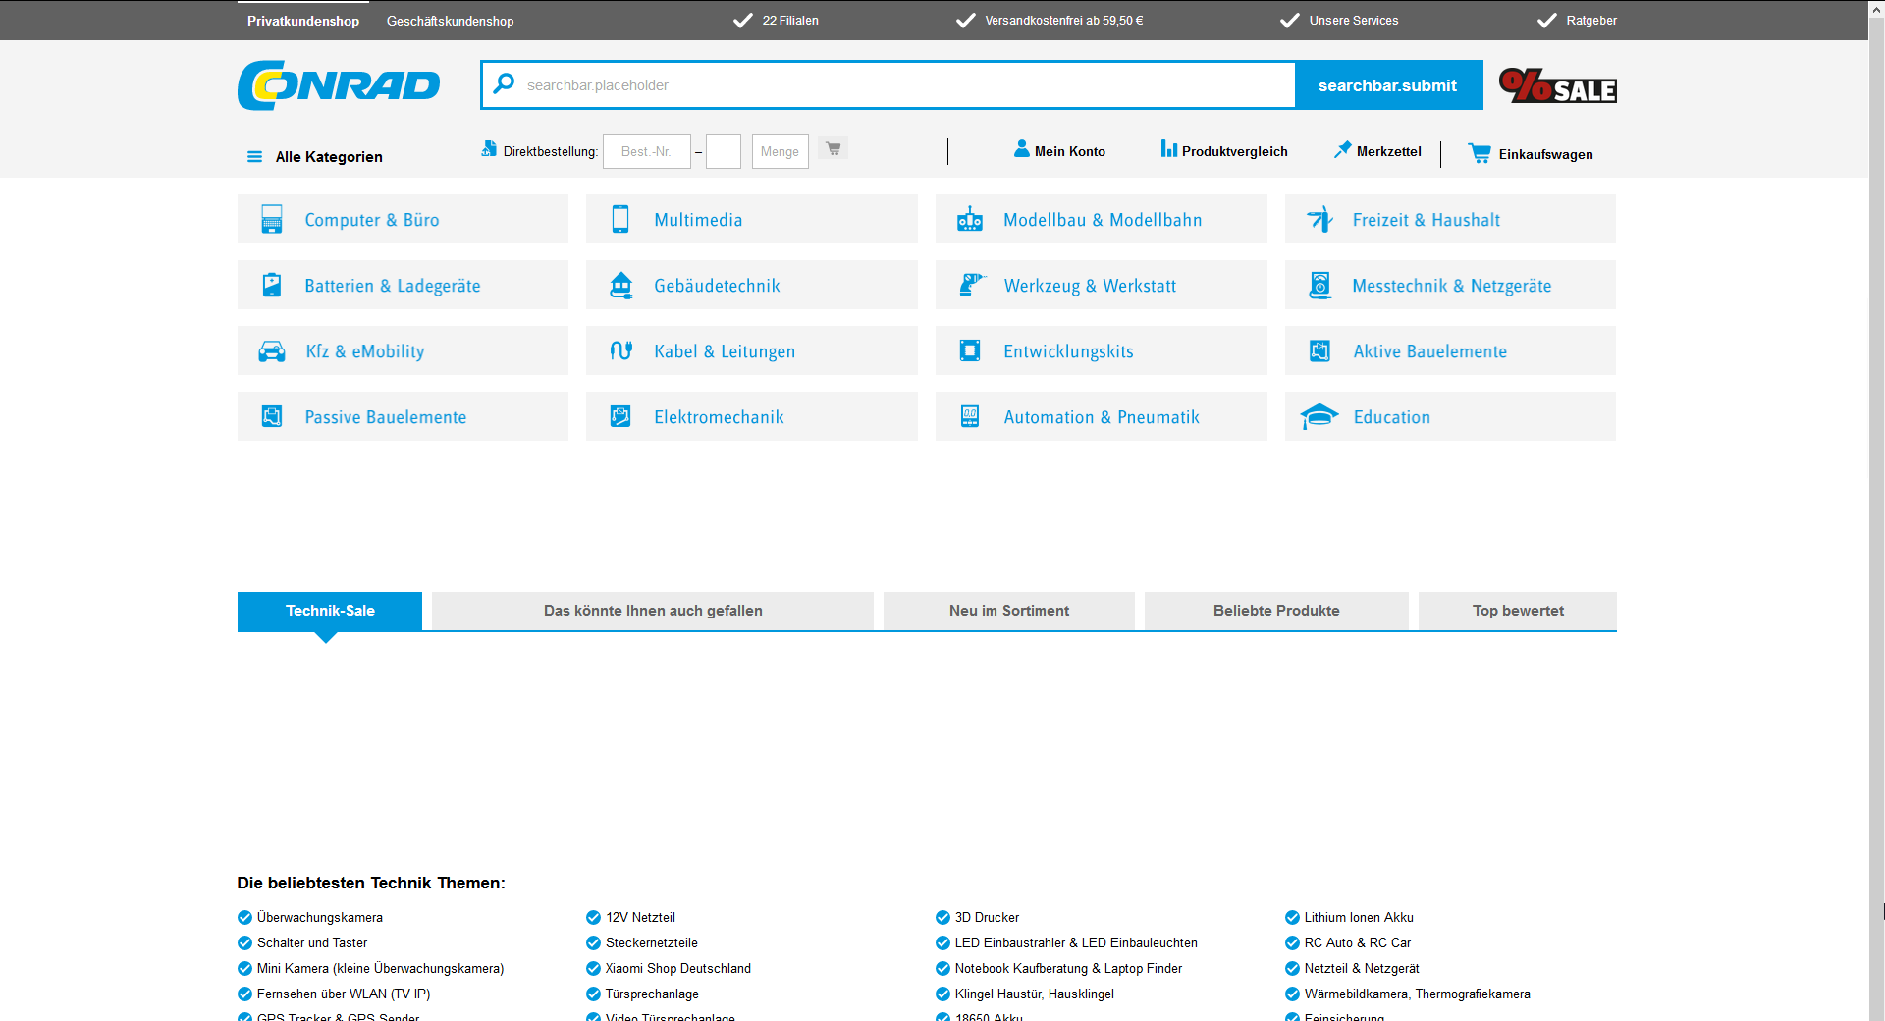Open the Xiaomi Shop Deutschland link

tap(678, 969)
